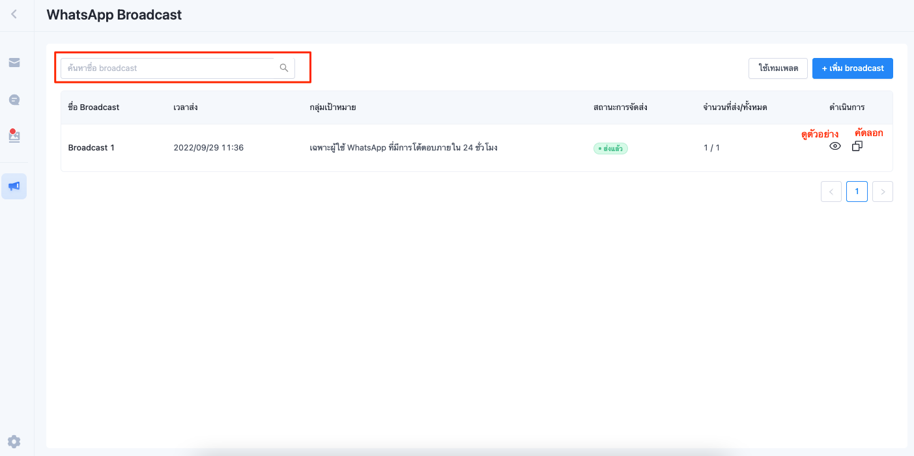Click the send time 2022/09/29 11:36
This screenshot has height=456, width=914.
[x=208, y=148]
